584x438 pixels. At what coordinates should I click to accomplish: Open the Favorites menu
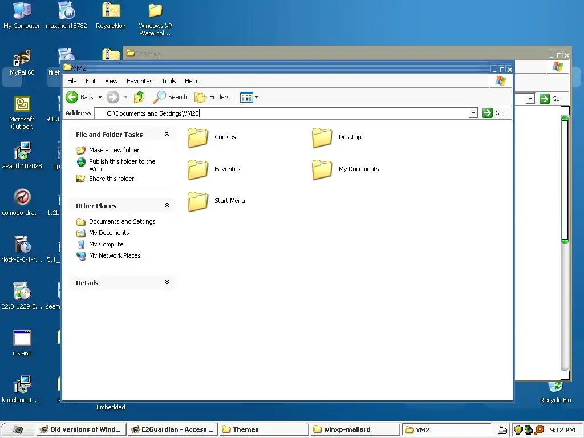[x=139, y=81]
